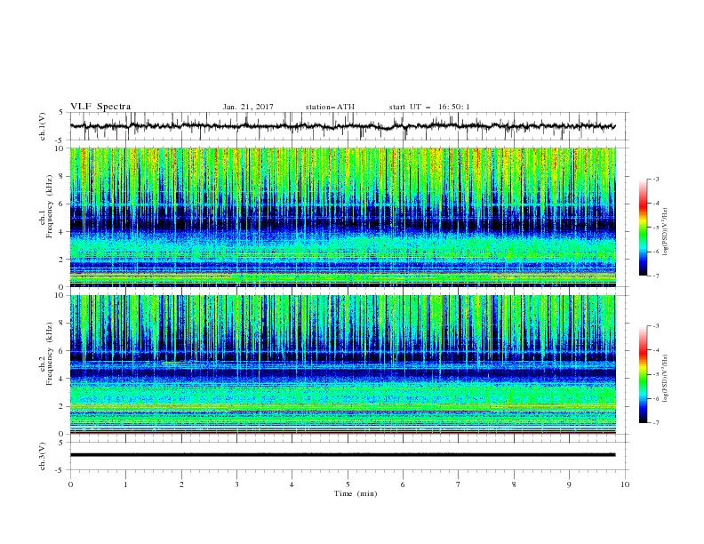Click the "-5" tick on ch.1(V) axis
704x544 pixels.
60,140
